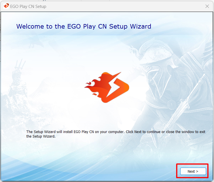The height and width of the screenshot is (182, 214).
Task: Click the 'The Setup Wizard will install EGO Play CN' text
Action: tap(60, 132)
